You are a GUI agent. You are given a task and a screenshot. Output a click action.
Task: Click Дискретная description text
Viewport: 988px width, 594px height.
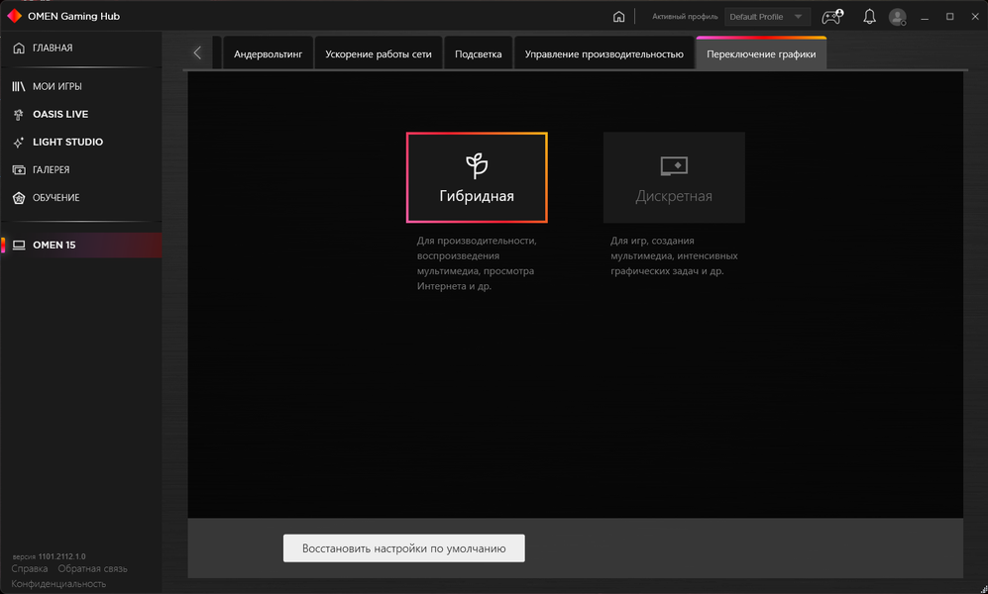pyautogui.click(x=674, y=256)
